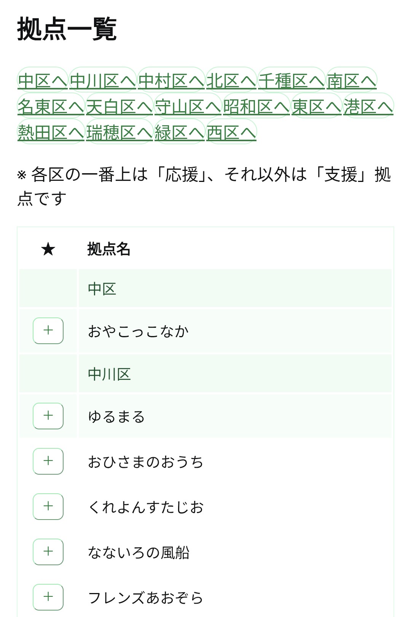411x617 pixels.
Task: Jump to 港区へ section
Action: coord(368,107)
